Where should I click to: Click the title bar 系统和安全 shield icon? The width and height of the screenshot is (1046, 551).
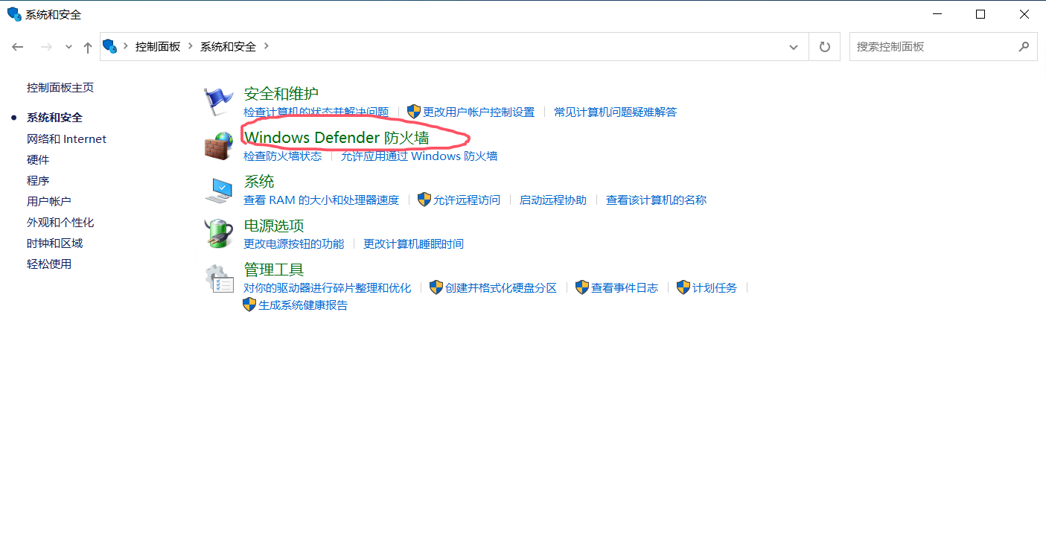point(14,14)
